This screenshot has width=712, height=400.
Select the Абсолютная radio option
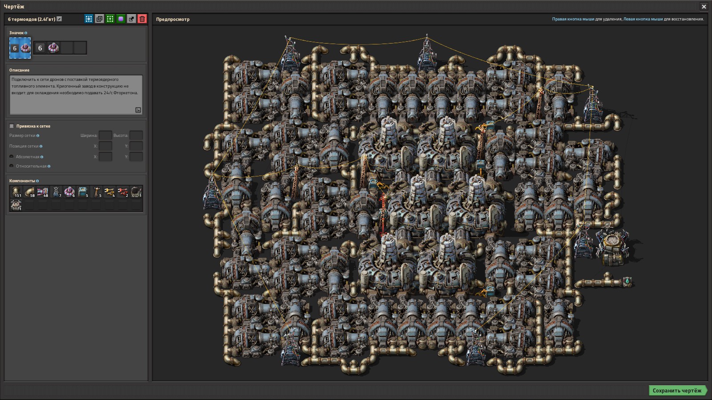pyautogui.click(x=12, y=156)
